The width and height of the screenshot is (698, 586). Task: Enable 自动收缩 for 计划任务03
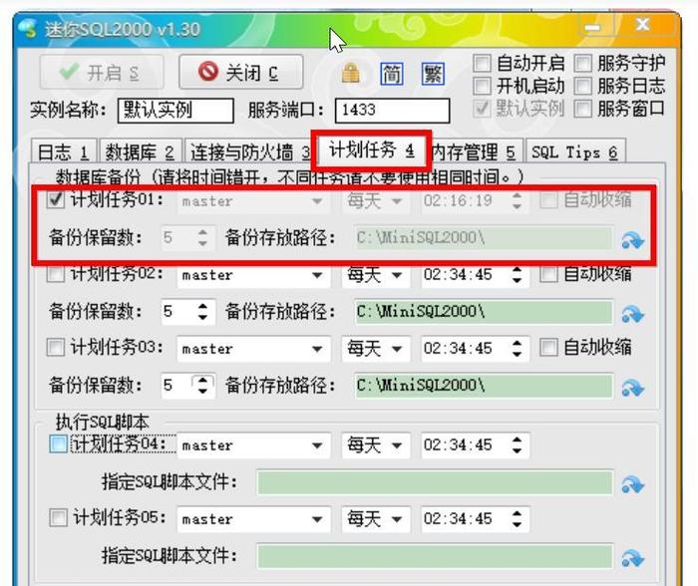coord(548,347)
